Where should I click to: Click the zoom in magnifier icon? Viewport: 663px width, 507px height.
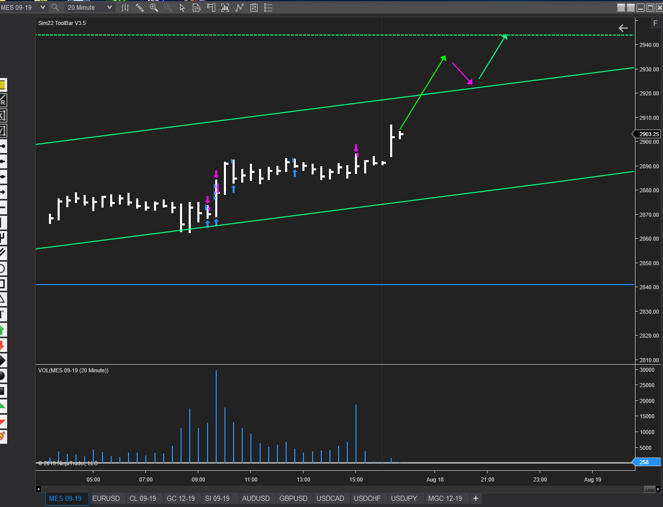154,8
